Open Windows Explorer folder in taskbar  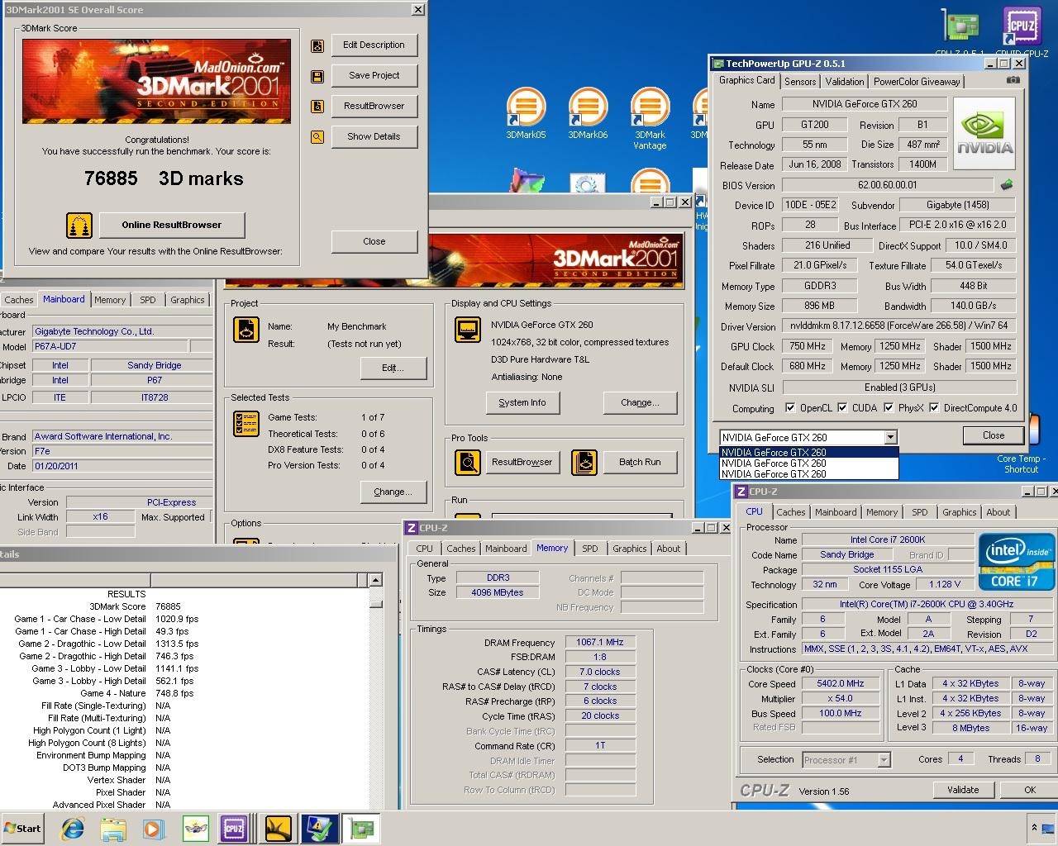tap(113, 828)
